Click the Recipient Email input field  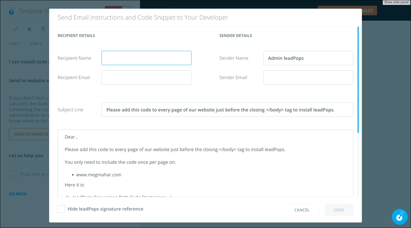[146, 77]
